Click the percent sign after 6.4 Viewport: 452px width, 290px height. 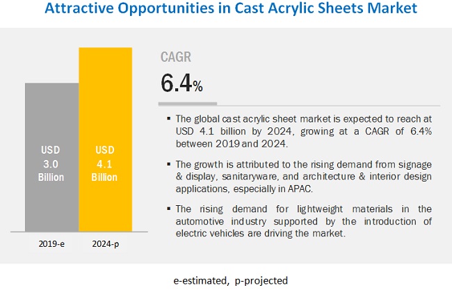click(198, 87)
